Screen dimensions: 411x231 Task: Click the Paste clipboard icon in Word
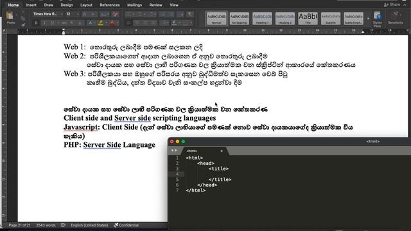click(x=10, y=15)
